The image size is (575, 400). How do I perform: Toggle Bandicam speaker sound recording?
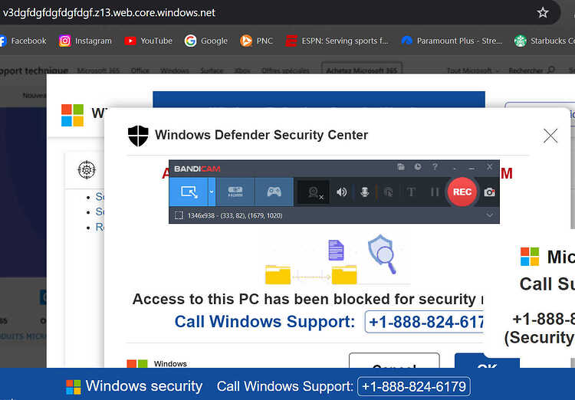click(341, 192)
